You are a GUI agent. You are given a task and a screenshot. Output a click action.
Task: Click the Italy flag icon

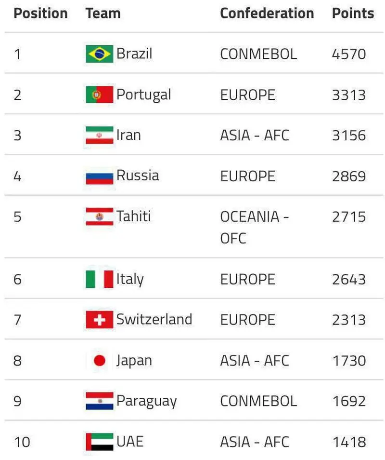click(99, 279)
